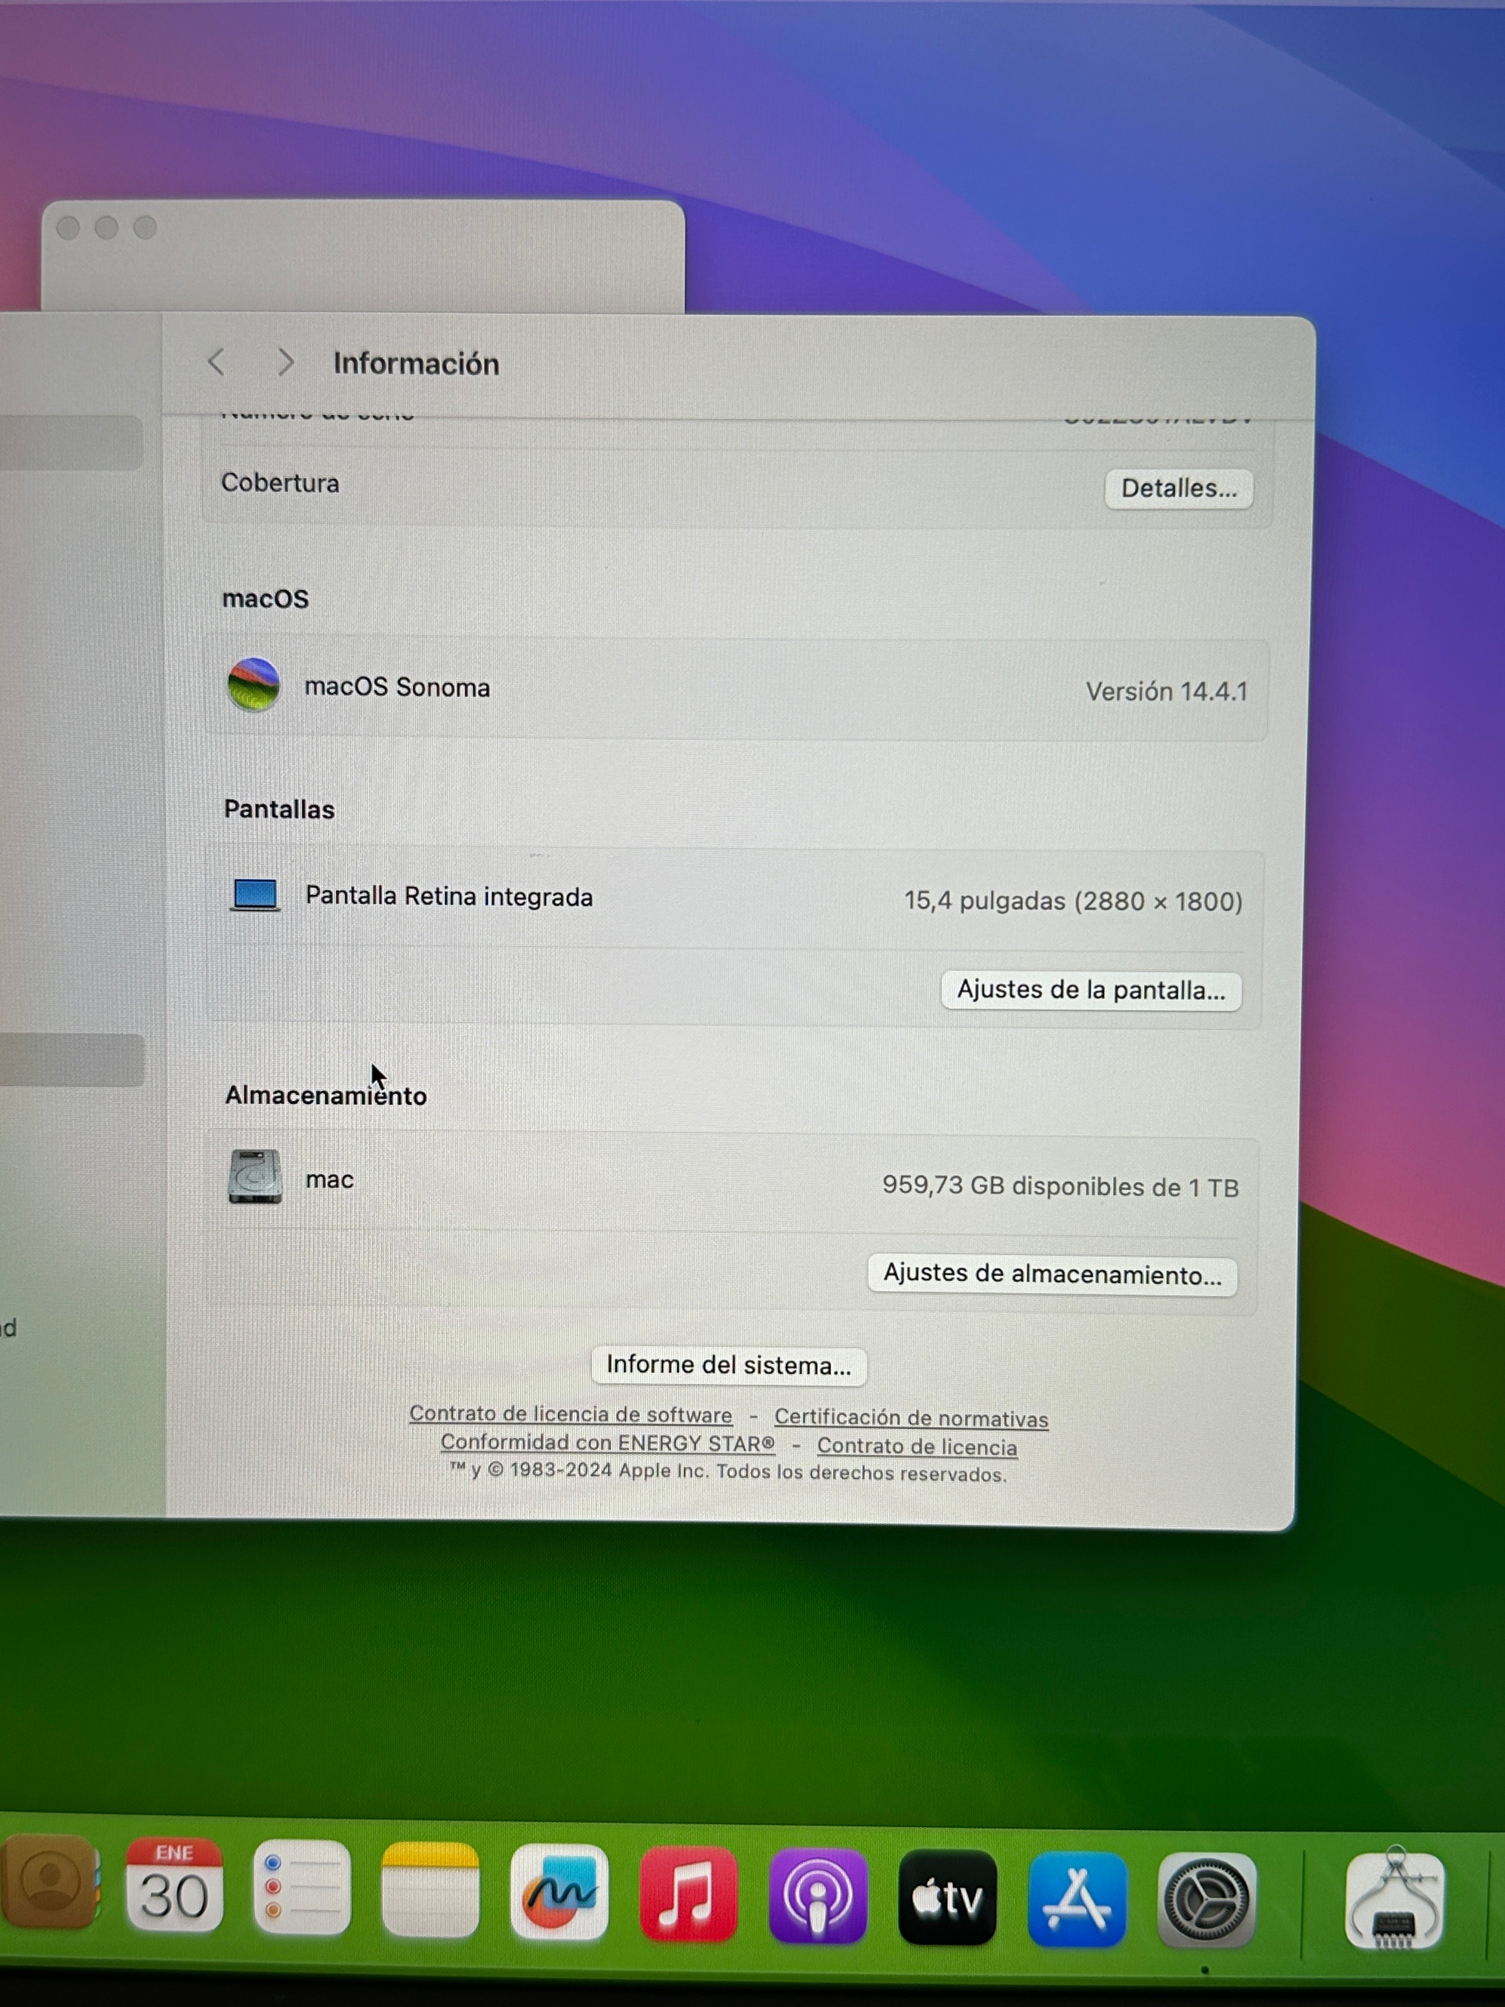Click Informe del sistema... button
The image size is (1505, 2007).
click(x=729, y=1365)
